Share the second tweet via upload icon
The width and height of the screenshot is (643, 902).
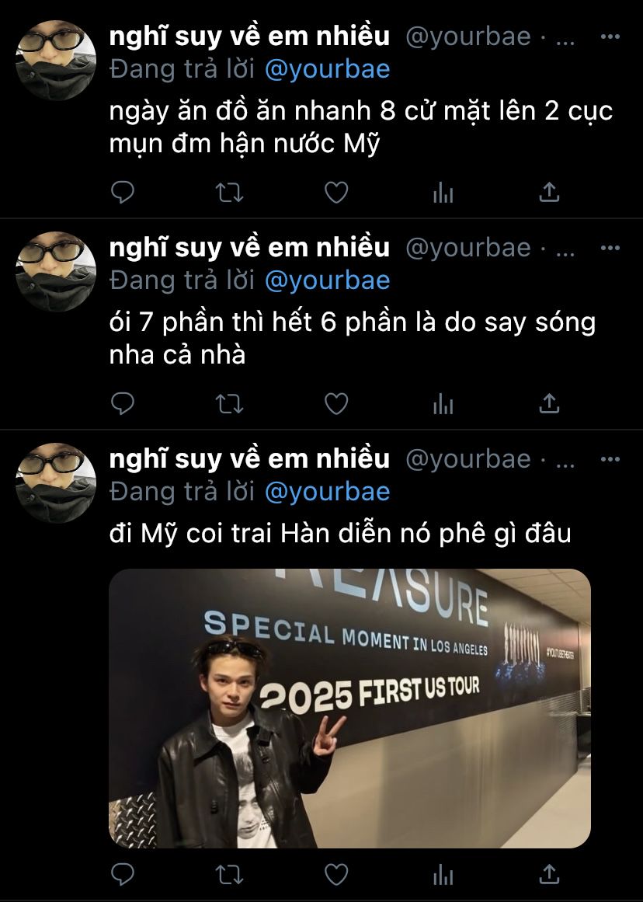[549, 403]
